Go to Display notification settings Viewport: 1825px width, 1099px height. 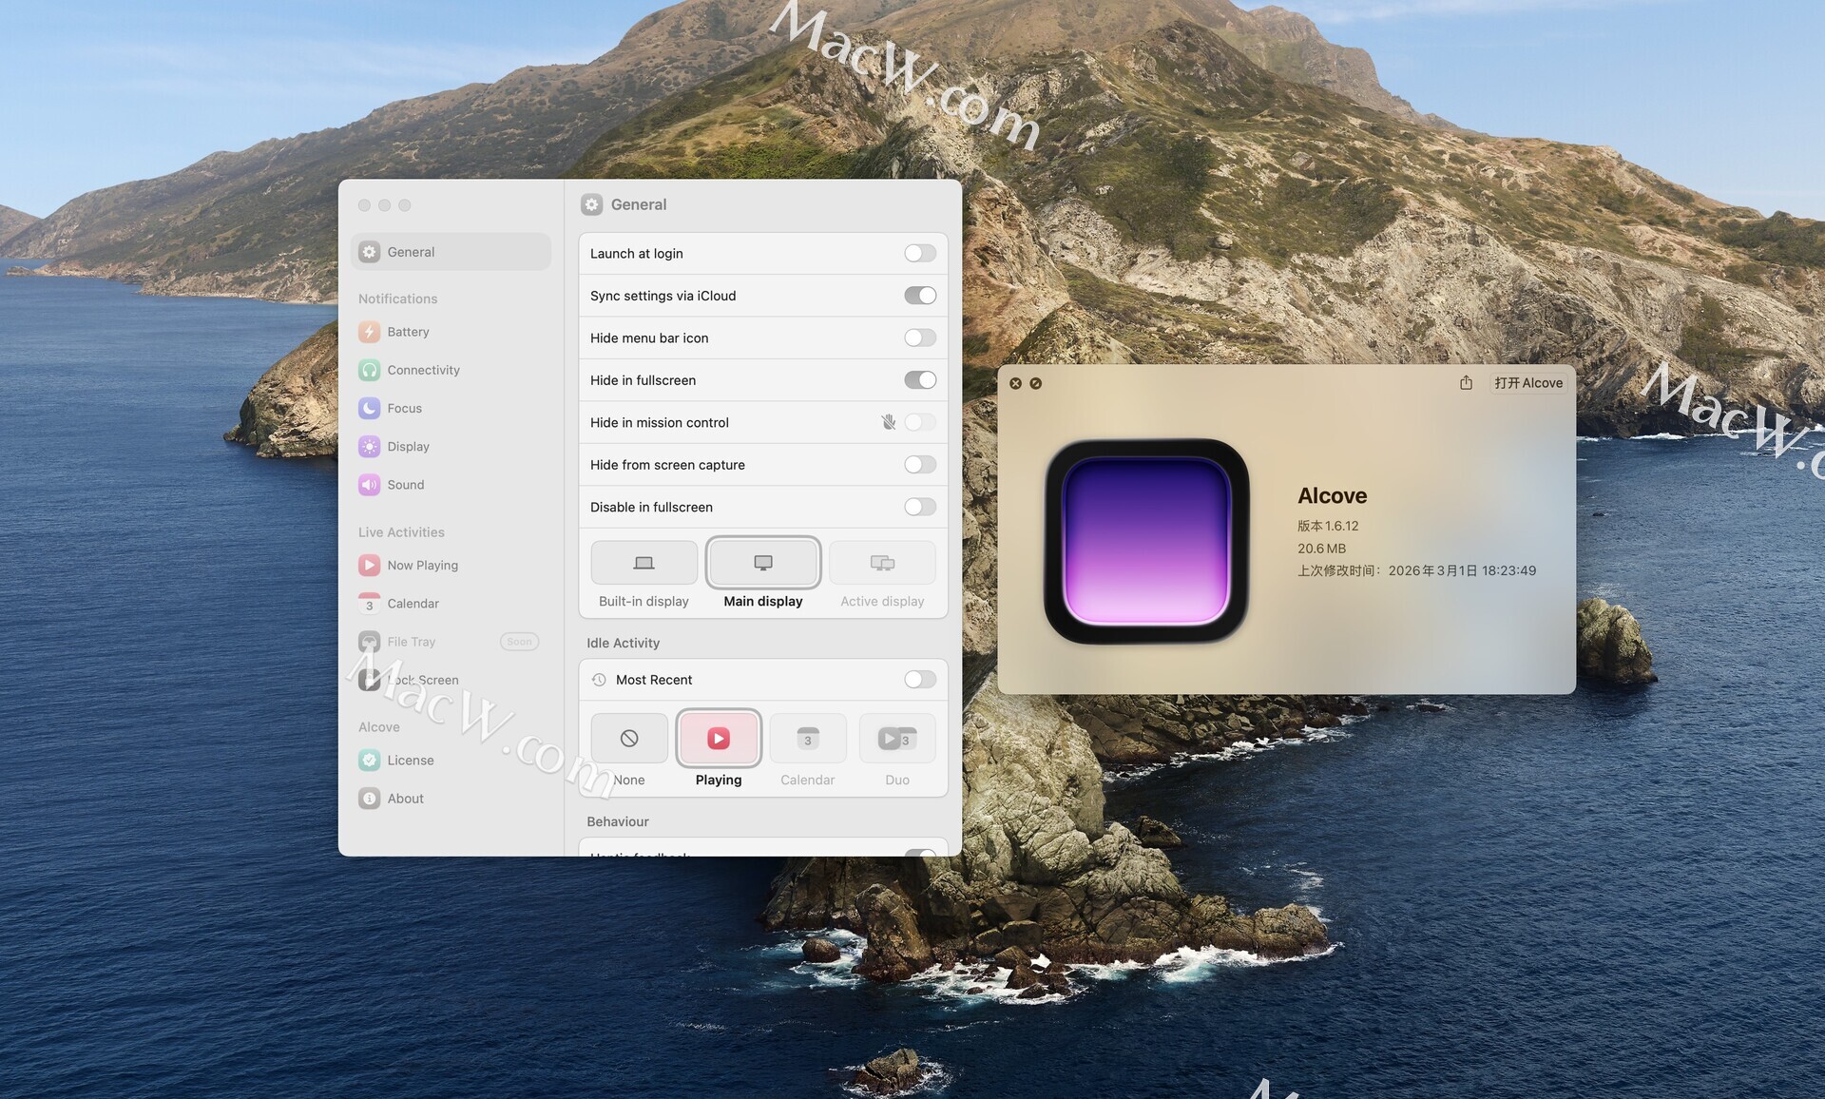tap(408, 447)
